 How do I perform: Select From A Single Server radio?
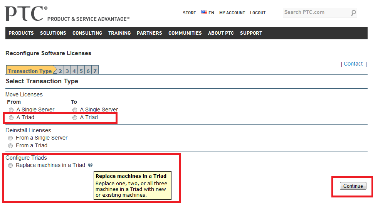[x=11, y=110]
